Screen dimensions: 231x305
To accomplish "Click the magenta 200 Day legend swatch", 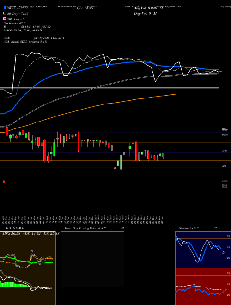I will tap(5, 18).
